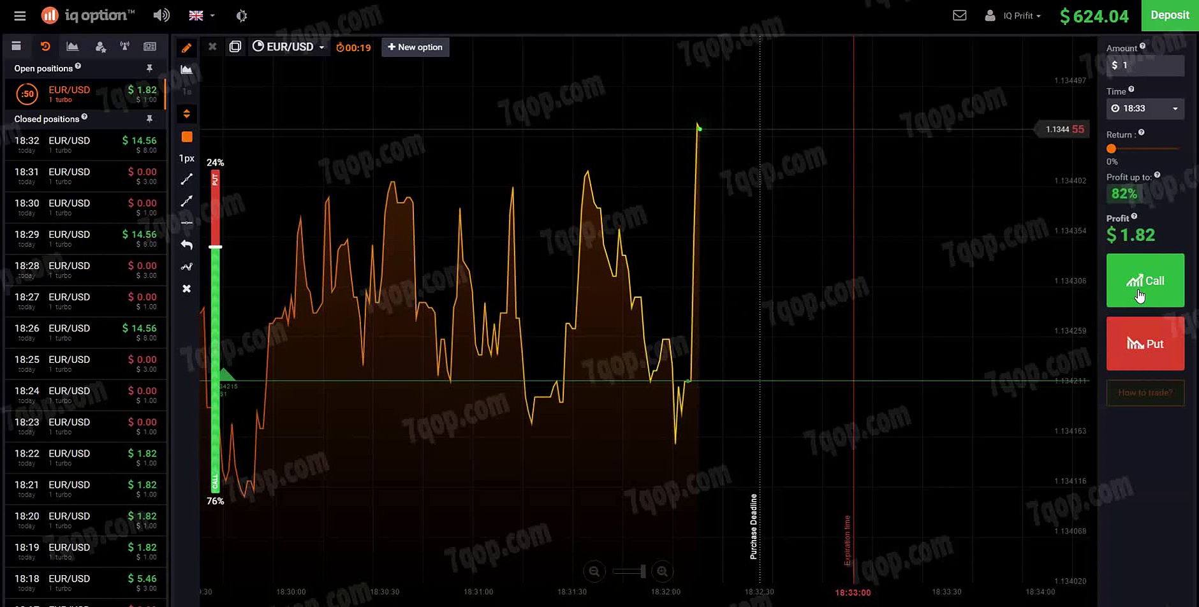Clear drawings with the X tool

point(186,289)
